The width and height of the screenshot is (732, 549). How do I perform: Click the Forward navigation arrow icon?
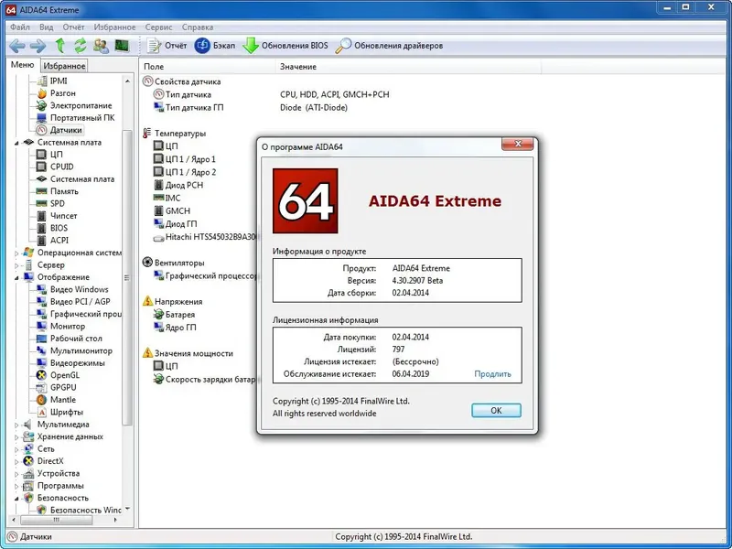(x=38, y=46)
